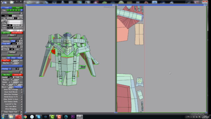Screen dimensions: 211x119
Task: Select the 3D view mode
Action: (x=20, y=25)
